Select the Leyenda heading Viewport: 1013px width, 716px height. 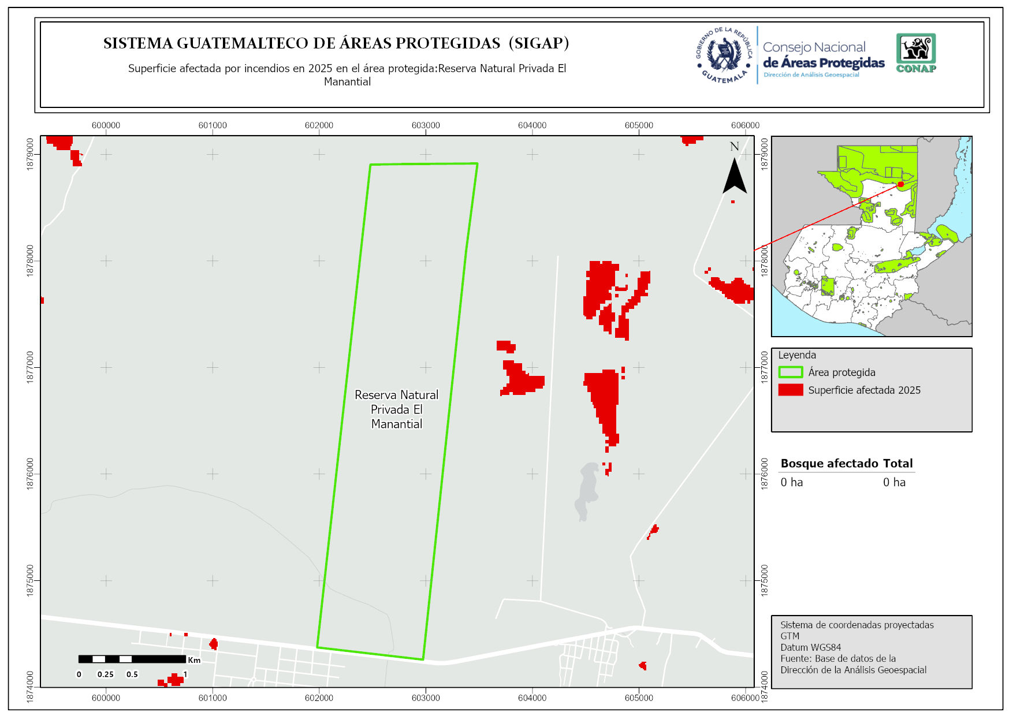(796, 355)
